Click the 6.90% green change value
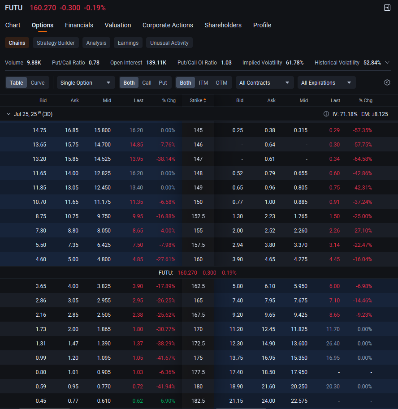Viewport: 398px width, 409px height. click(168, 400)
